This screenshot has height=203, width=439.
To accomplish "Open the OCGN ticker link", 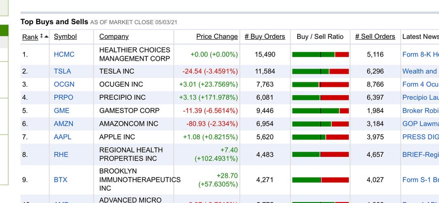I will [64, 84].
